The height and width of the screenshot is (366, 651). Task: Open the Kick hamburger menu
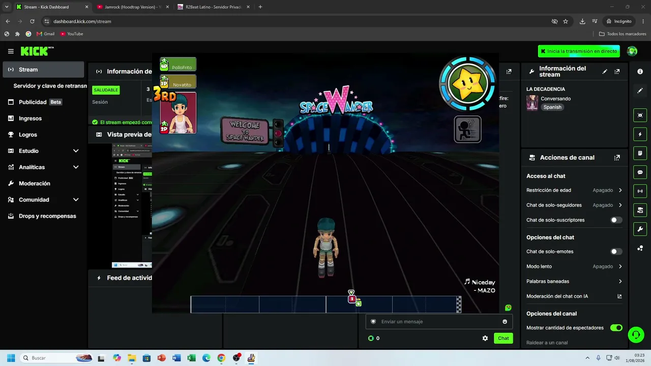pos(11,51)
